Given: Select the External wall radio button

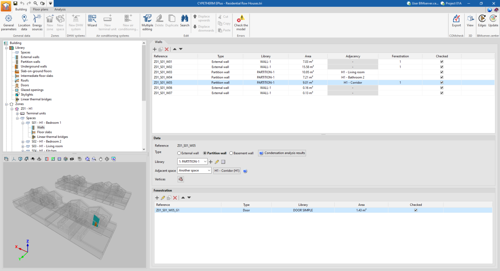Looking at the screenshot, I should tap(179, 153).
